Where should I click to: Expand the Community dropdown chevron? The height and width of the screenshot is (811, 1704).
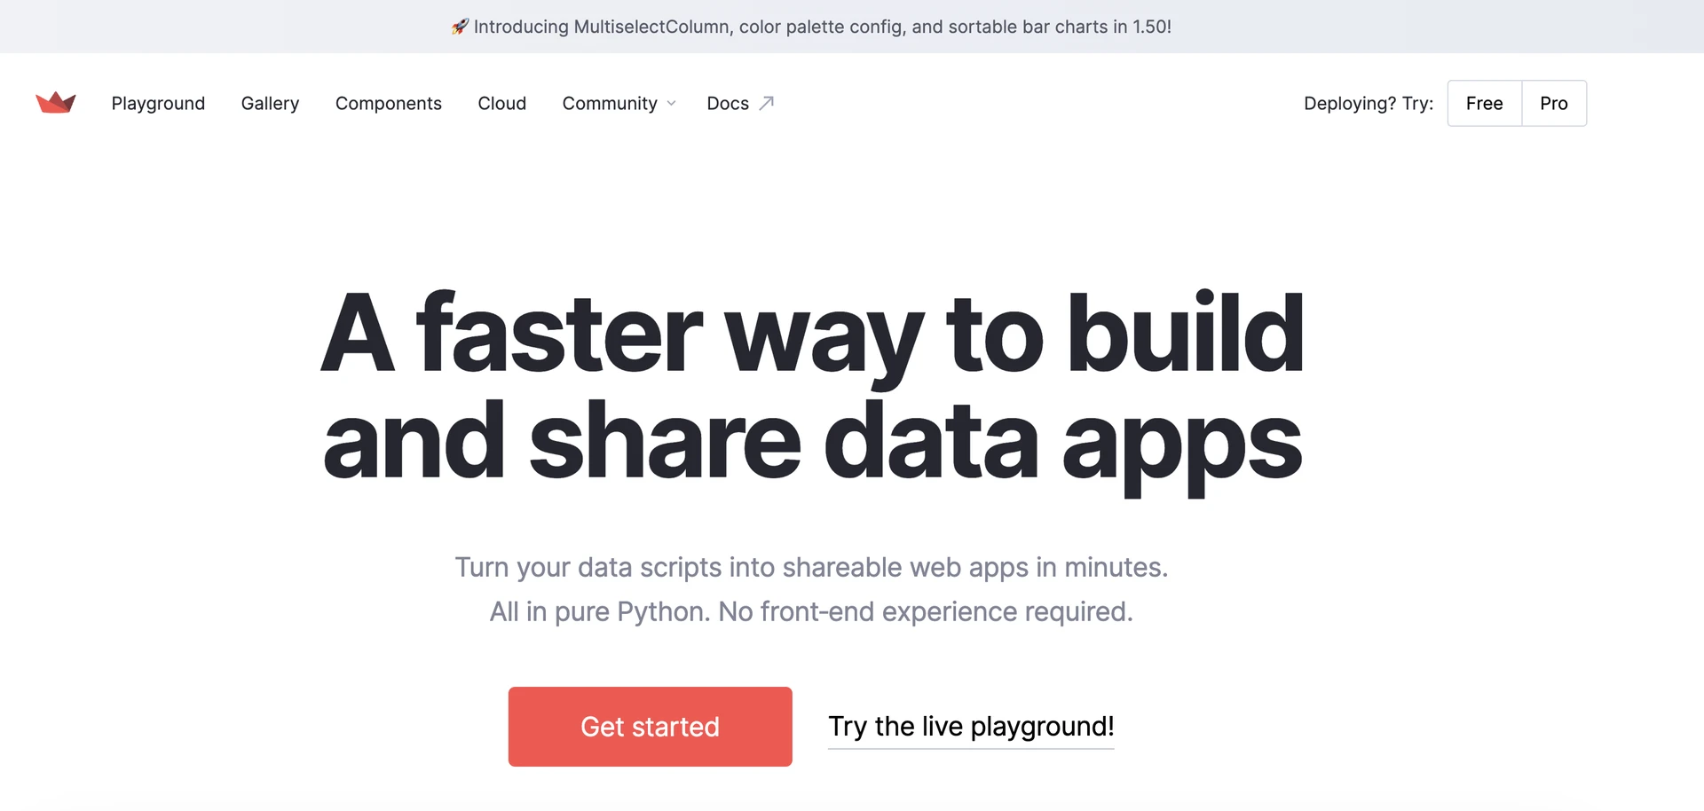pyautogui.click(x=672, y=104)
